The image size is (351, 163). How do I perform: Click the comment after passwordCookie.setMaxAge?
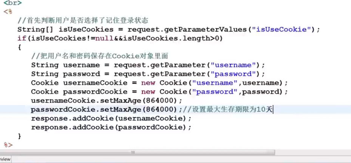[227, 109]
